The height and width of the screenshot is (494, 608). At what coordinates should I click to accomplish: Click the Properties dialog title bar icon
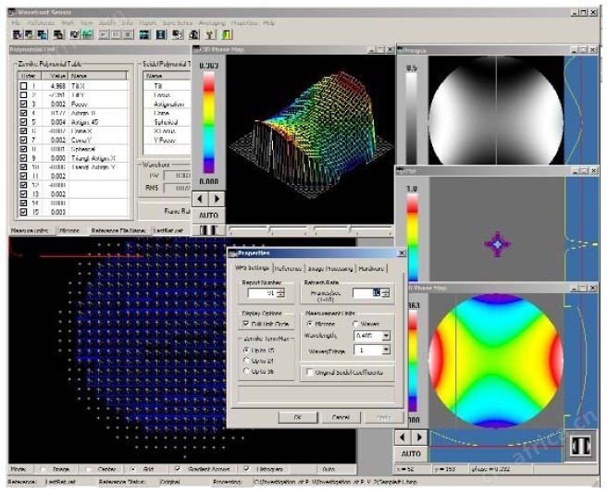point(232,253)
